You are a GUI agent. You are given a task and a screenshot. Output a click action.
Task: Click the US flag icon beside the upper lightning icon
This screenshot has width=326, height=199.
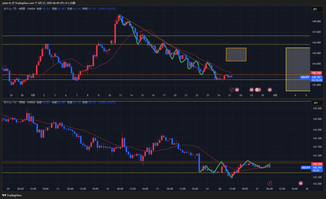coord(237,90)
